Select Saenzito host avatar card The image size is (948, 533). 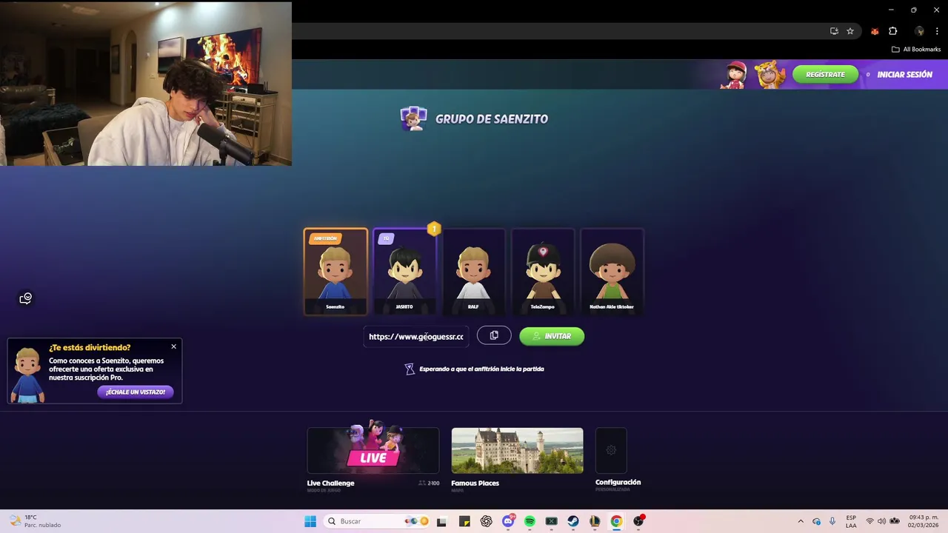click(x=336, y=272)
